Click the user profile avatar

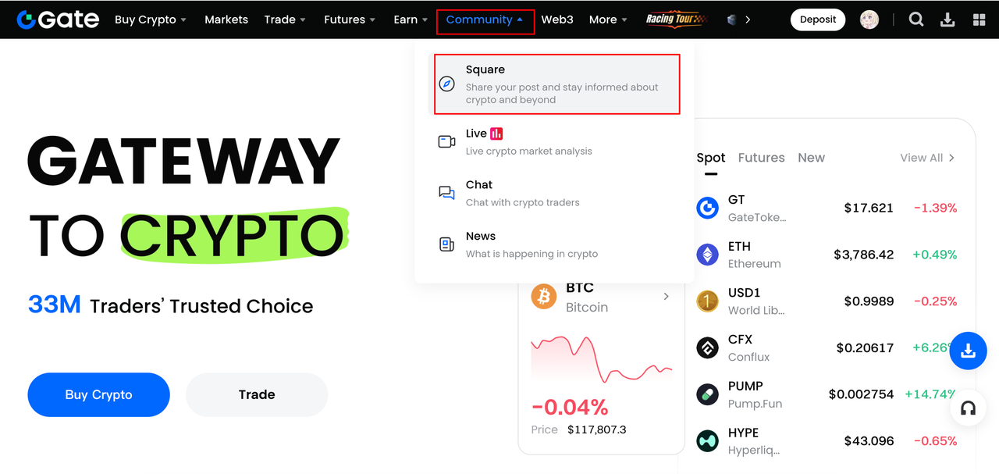[x=869, y=20]
